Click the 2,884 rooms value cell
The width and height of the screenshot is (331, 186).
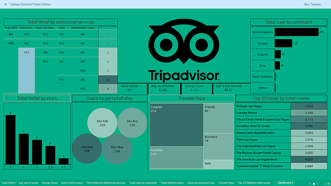[309, 166]
